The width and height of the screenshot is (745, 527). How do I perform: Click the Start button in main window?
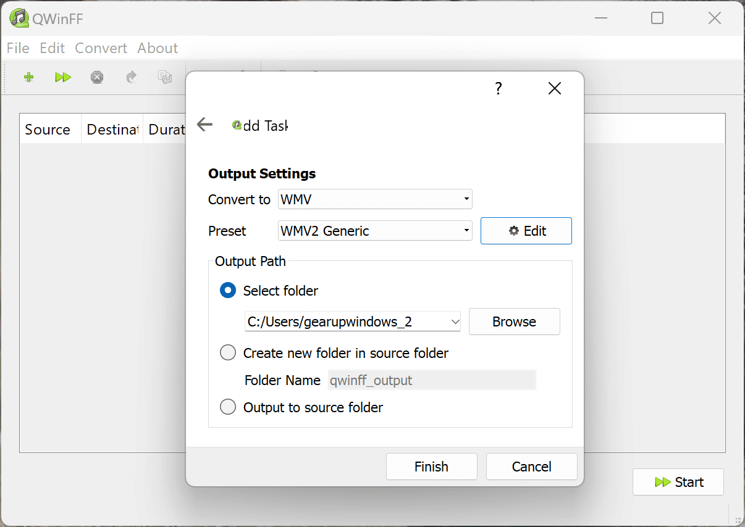tap(678, 482)
